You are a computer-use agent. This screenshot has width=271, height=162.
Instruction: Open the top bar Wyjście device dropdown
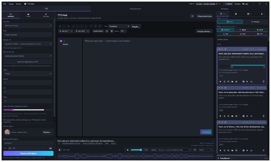click(x=206, y=4)
